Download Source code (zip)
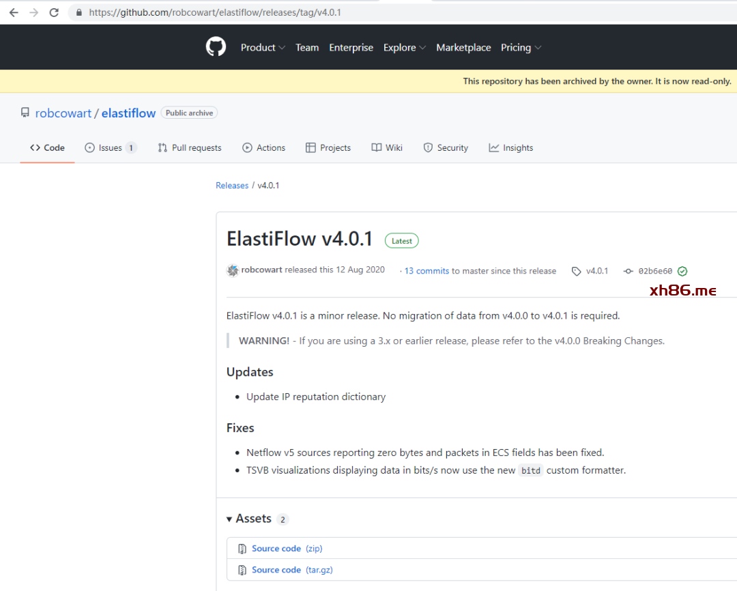 tap(276, 549)
